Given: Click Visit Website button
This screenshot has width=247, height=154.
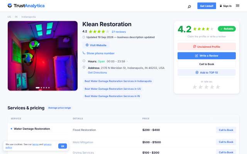Looking at the screenshot, I should click(96, 45).
